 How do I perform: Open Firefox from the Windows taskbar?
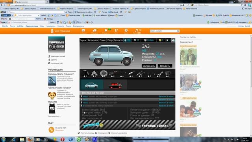coord(30,139)
